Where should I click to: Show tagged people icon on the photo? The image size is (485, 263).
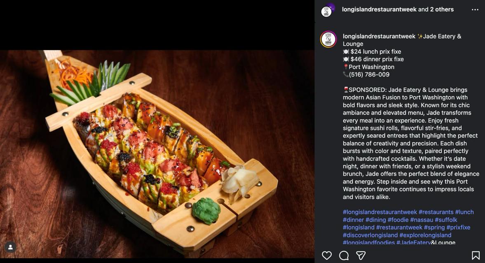[10, 247]
